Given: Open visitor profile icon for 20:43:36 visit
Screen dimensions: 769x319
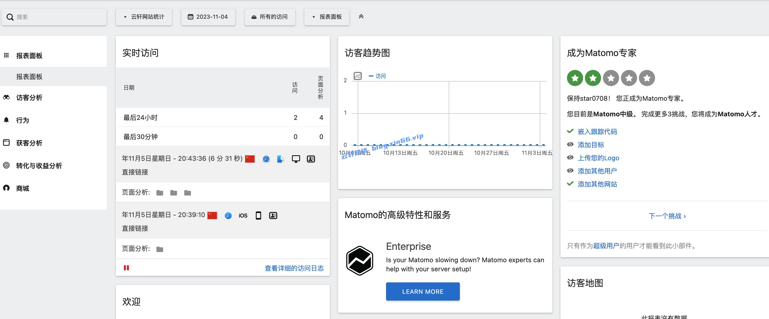Looking at the screenshot, I should tap(311, 159).
